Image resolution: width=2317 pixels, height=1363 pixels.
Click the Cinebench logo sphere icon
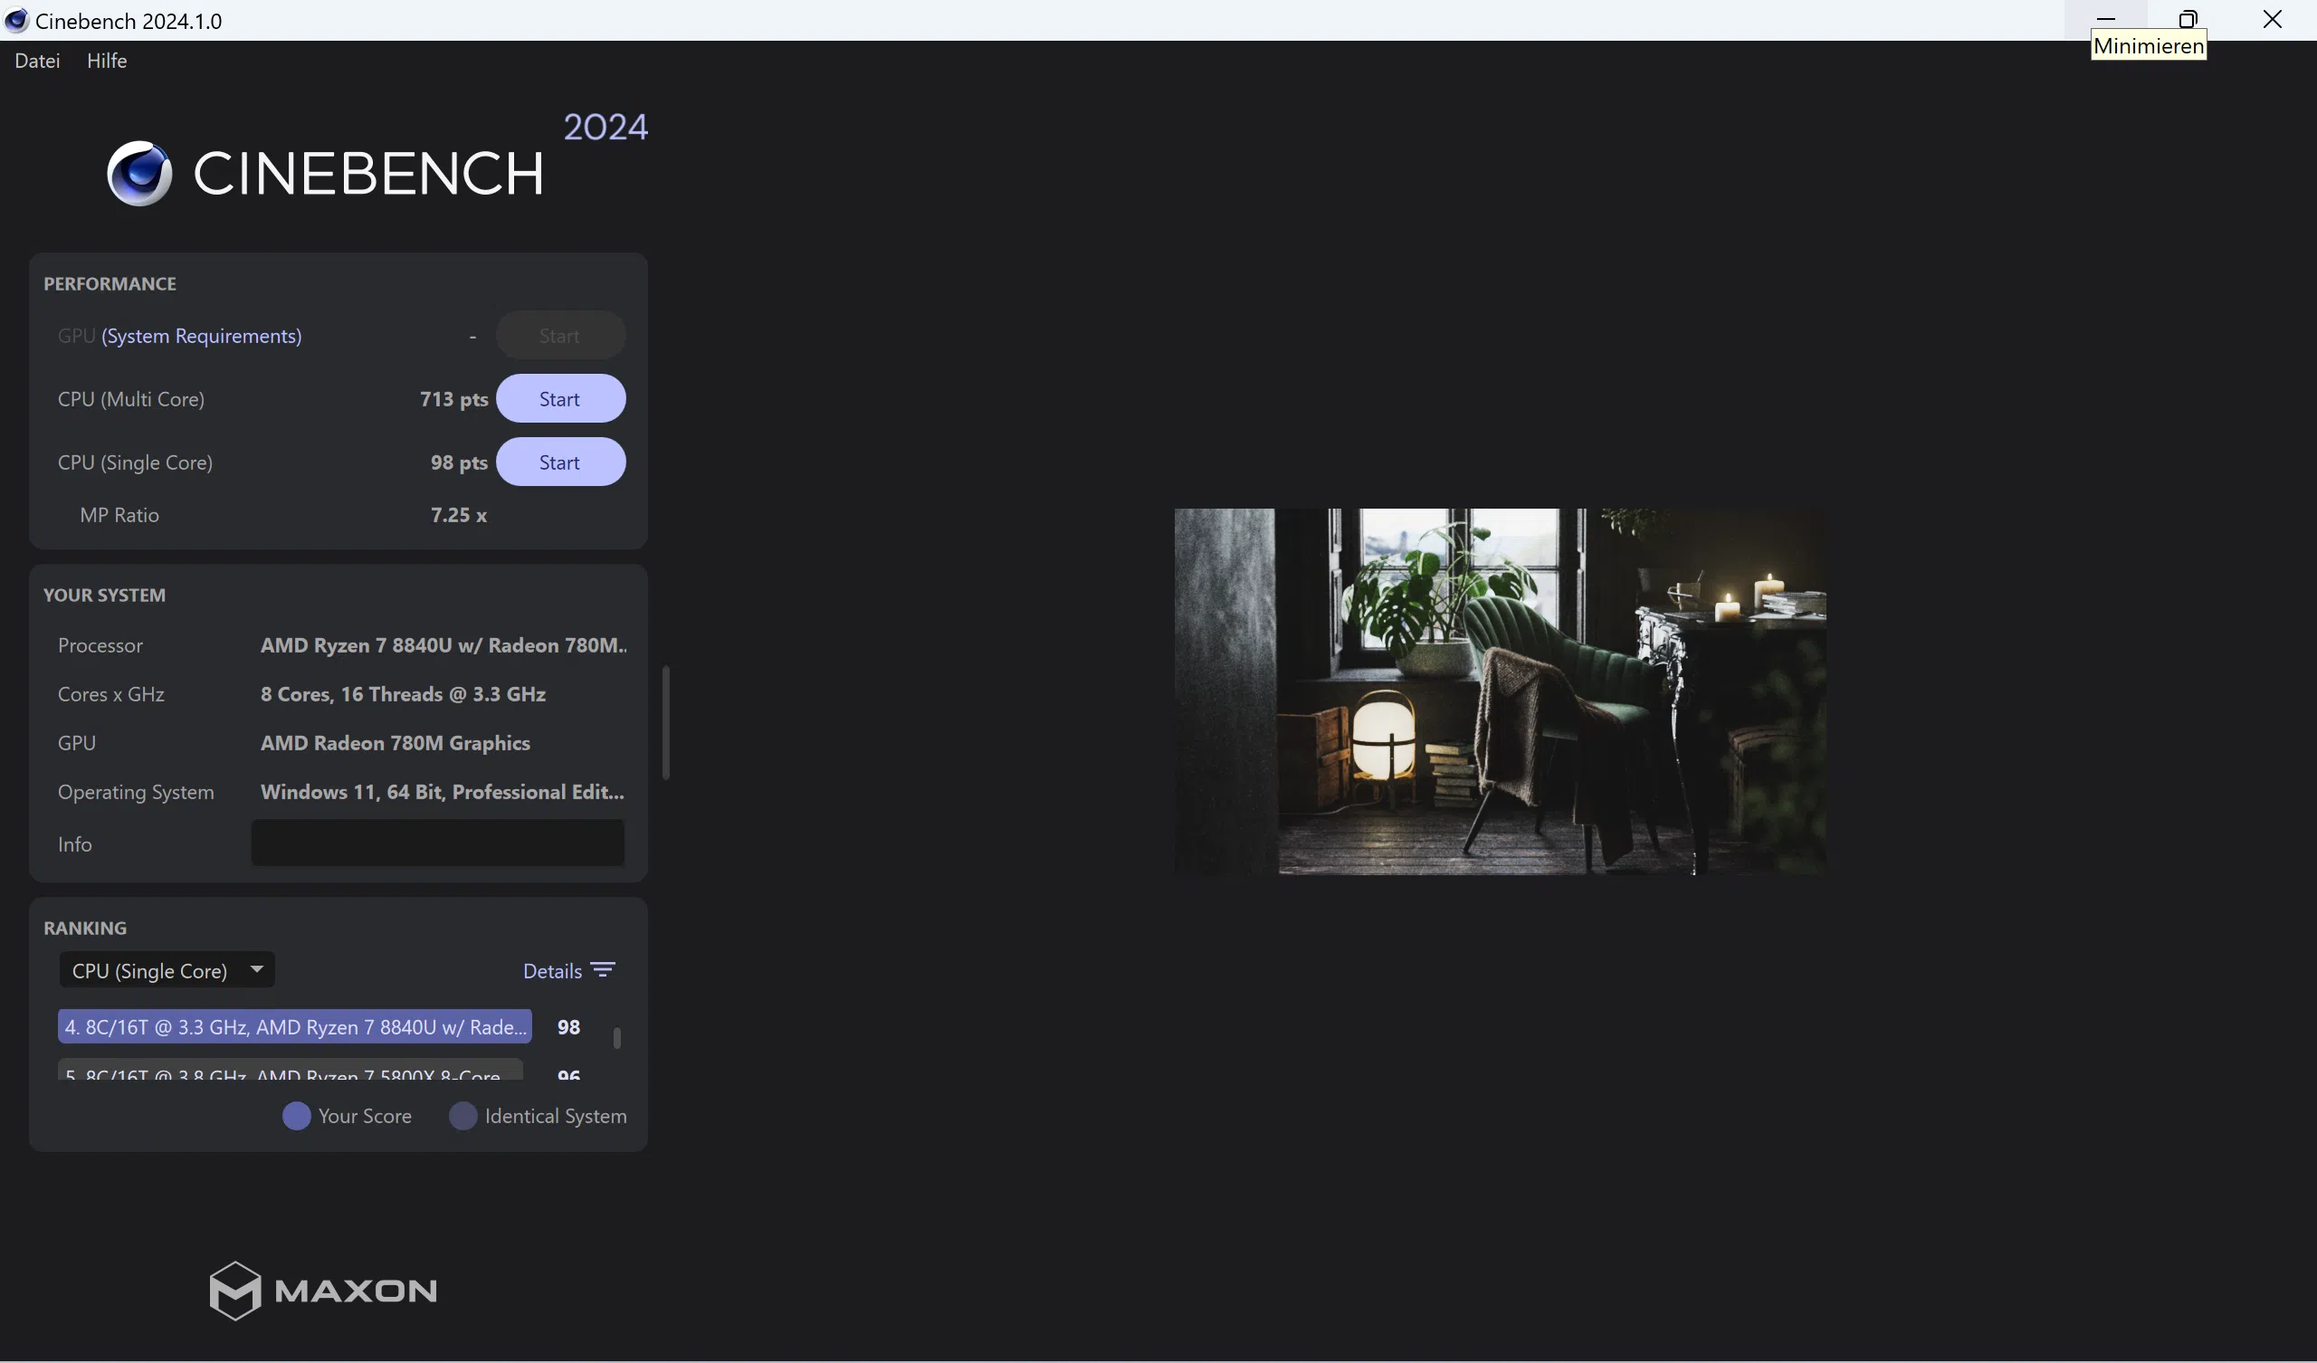pyautogui.click(x=138, y=173)
